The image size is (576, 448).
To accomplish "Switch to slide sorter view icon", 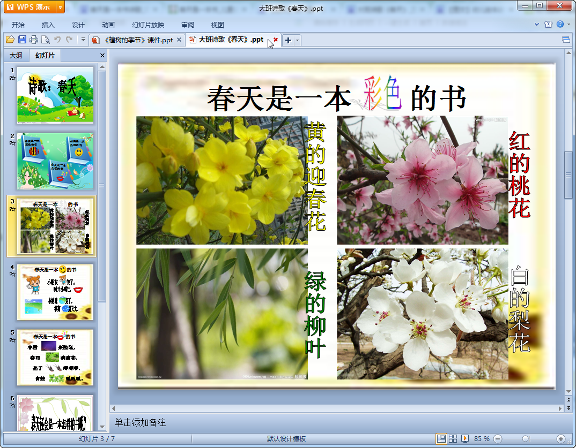I will pyautogui.click(x=453, y=438).
